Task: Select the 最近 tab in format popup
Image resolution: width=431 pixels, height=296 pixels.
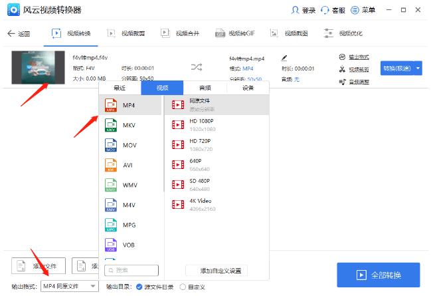Action: coord(120,88)
